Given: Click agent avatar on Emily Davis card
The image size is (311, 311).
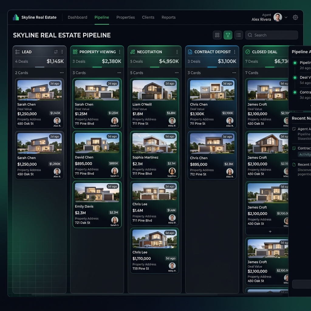Looking at the screenshot, I should click(x=114, y=220).
